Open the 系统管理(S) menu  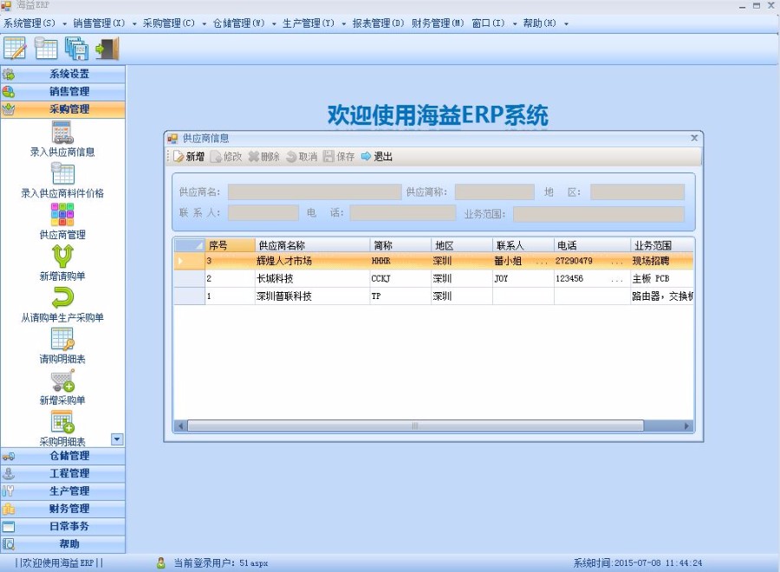pos(29,23)
